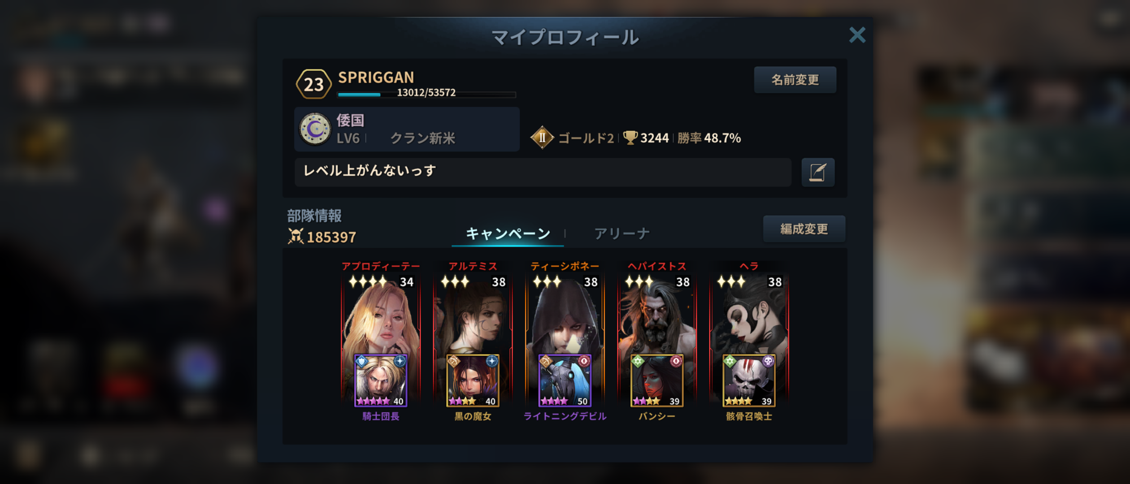The height and width of the screenshot is (484, 1130).
Task: Click the 名前変更 button
Action: pos(795,80)
